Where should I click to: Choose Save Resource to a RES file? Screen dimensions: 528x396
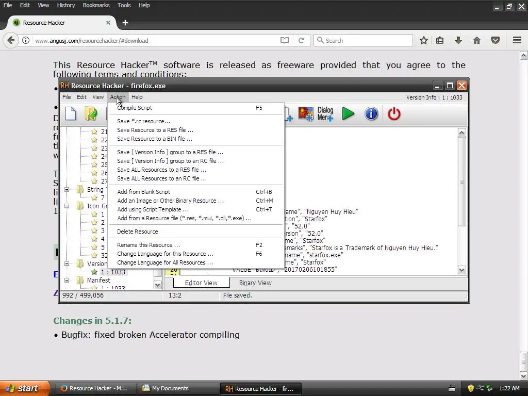(195, 130)
